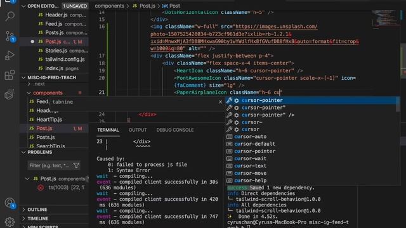Choose the cursor- suggestion
The width and height of the screenshot is (406, 228).
(x=311, y=122)
